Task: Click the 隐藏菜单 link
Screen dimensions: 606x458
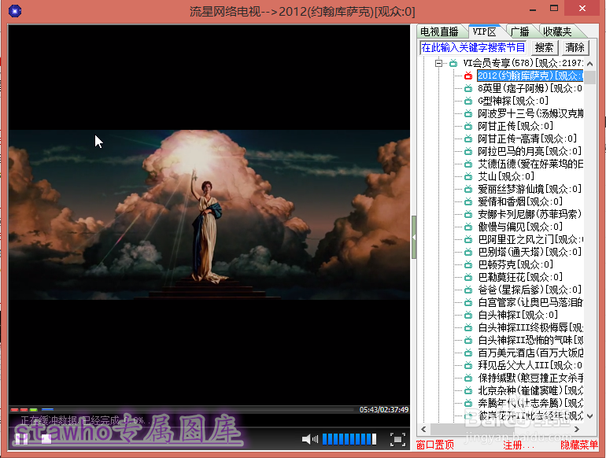Action: (x=579, y=445)
